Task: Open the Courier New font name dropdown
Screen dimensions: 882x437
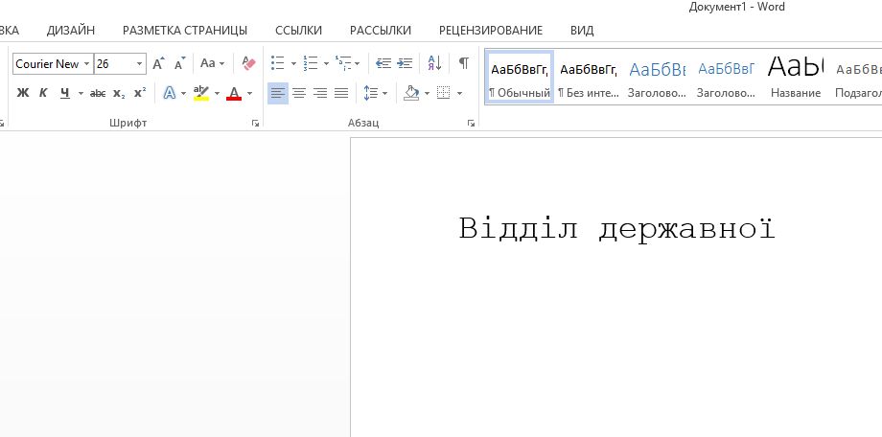Action: point(87,64)
